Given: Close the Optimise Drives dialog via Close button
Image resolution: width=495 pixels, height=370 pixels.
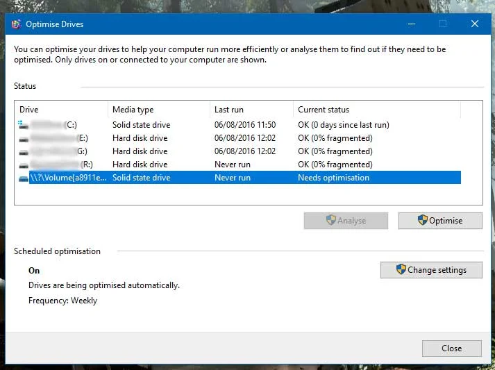Looking at the screenshot, I should pyautogui.click(x=452, y=348).
